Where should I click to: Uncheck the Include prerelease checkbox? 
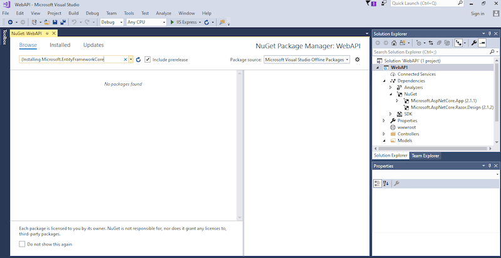147,59
